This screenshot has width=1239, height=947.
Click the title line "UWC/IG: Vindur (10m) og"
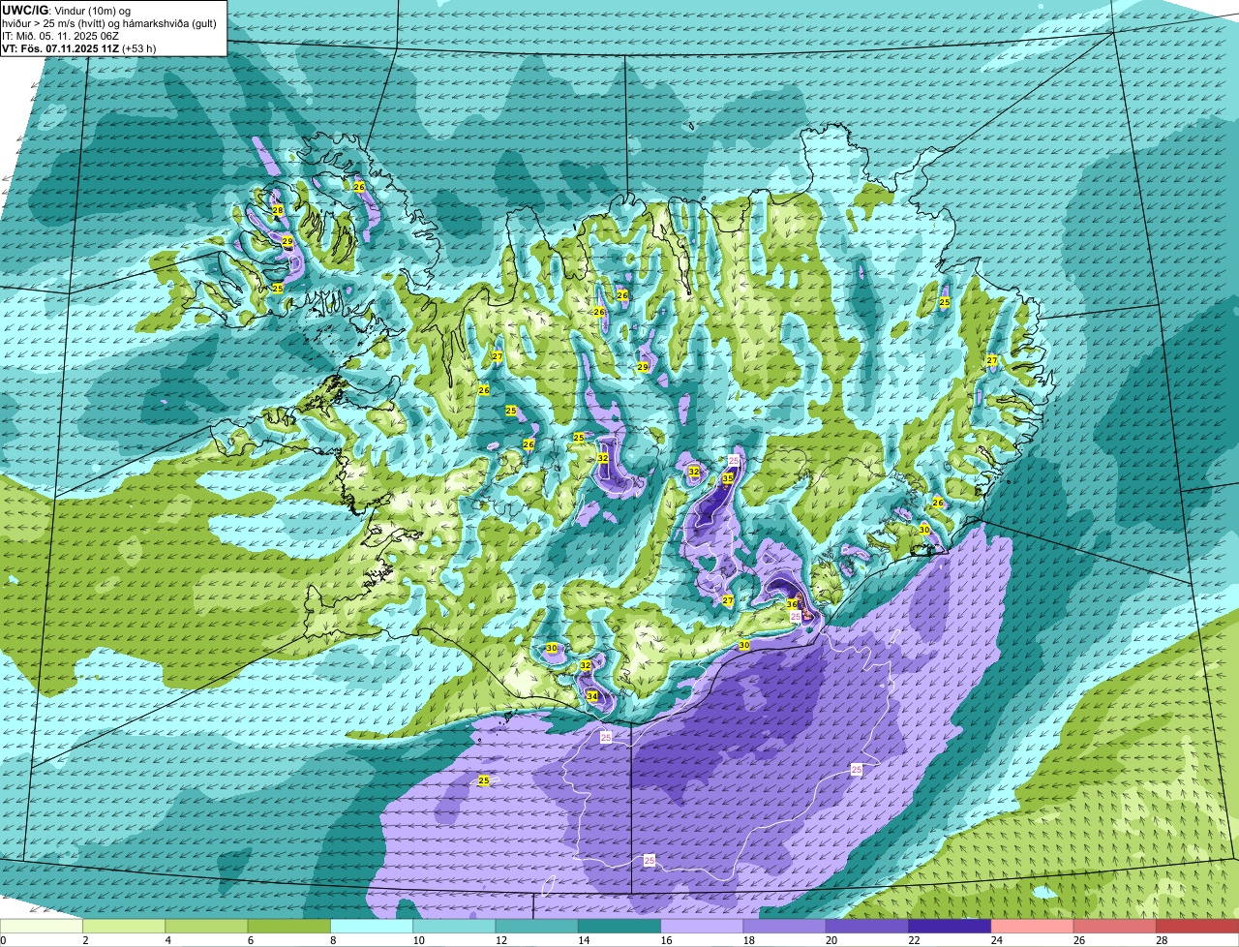pos(67,10)
